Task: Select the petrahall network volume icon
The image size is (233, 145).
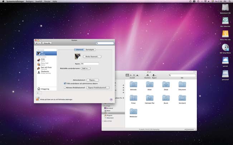Action: tap(225, 74)
